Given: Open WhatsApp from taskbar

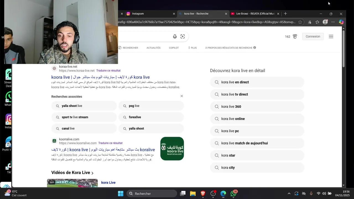Looking at the screenshot, I should (233, 193).
